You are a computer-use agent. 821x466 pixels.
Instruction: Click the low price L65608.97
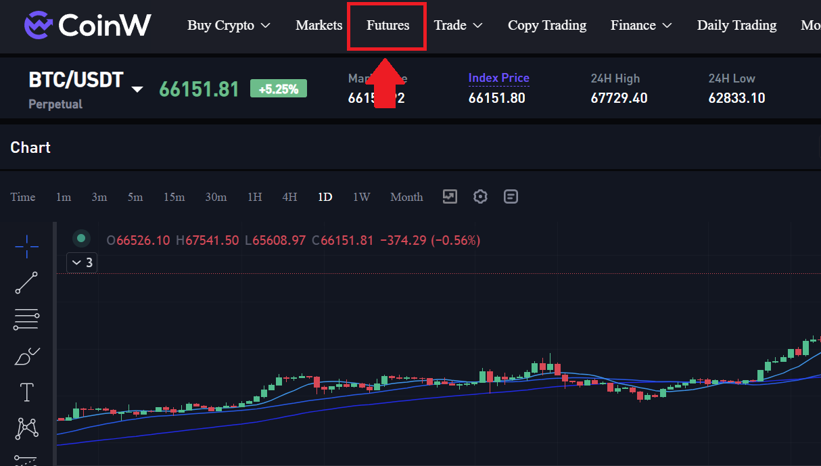click(x=275, y=240)
